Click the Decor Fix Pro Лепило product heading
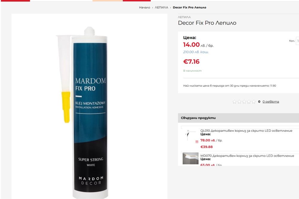The width and height of the screenshot is (299, 199). pos(207,23)
